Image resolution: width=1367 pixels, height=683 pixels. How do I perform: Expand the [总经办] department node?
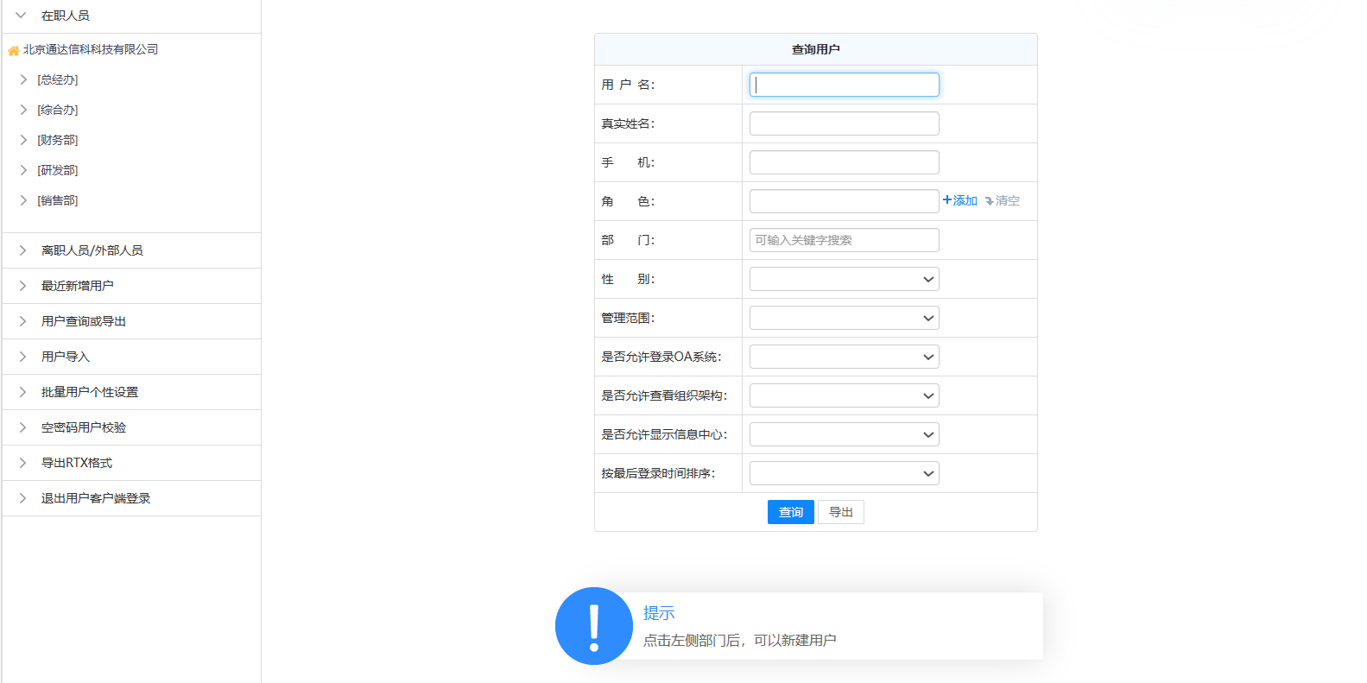(23, 79)
